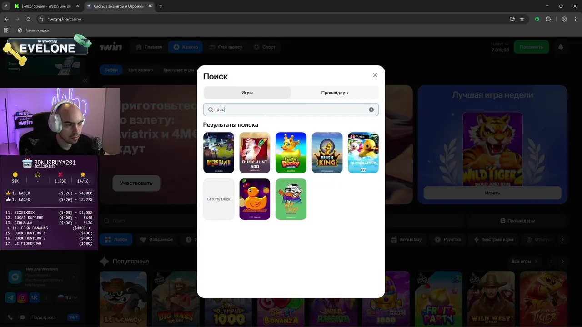The height and width of the screenshot is (327, 582).
Task: Open the Duck Racing game
Action: coord(363,153)
